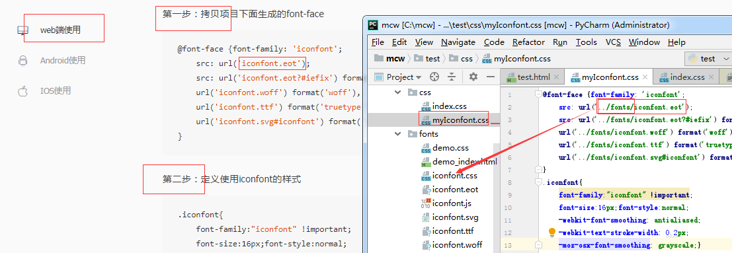This screenshot has width=732, height=253.
Task: Open the web端使用 sidebar section
Action: click(60, 30)
